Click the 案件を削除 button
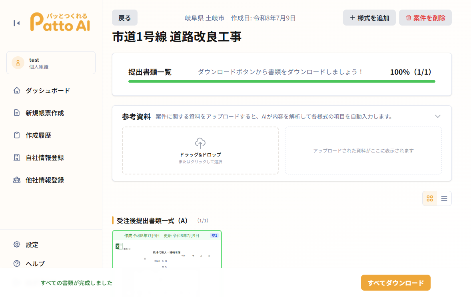 coord(425,18)
